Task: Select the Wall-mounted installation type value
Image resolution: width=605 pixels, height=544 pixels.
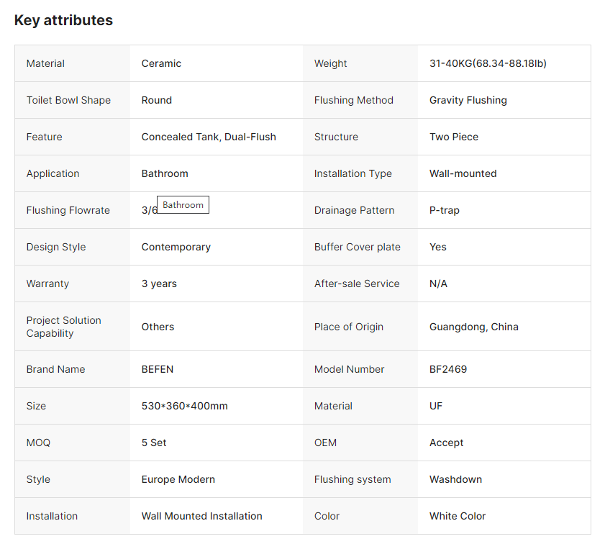Action: point(463,173)
